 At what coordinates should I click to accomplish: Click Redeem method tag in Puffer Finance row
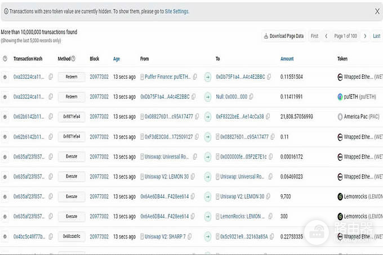[72, 77]
